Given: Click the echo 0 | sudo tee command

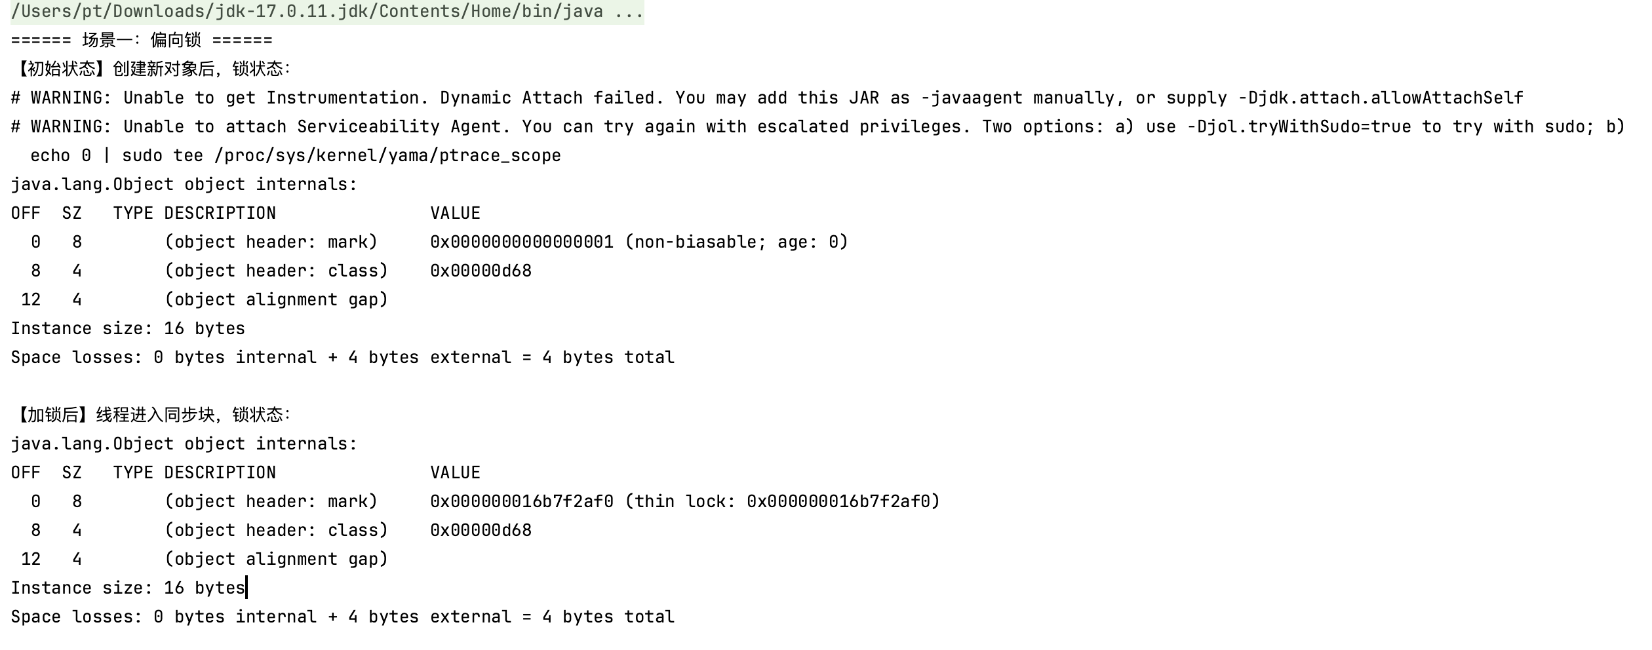Looking at the screenshot, I should point(296,156).
